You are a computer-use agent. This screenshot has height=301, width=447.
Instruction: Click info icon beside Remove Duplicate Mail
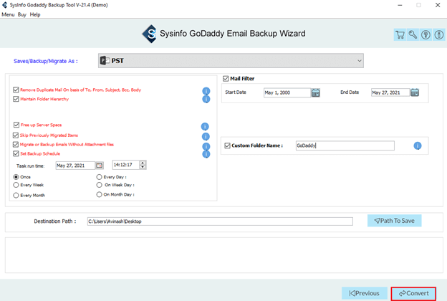[x=206, y=91]
